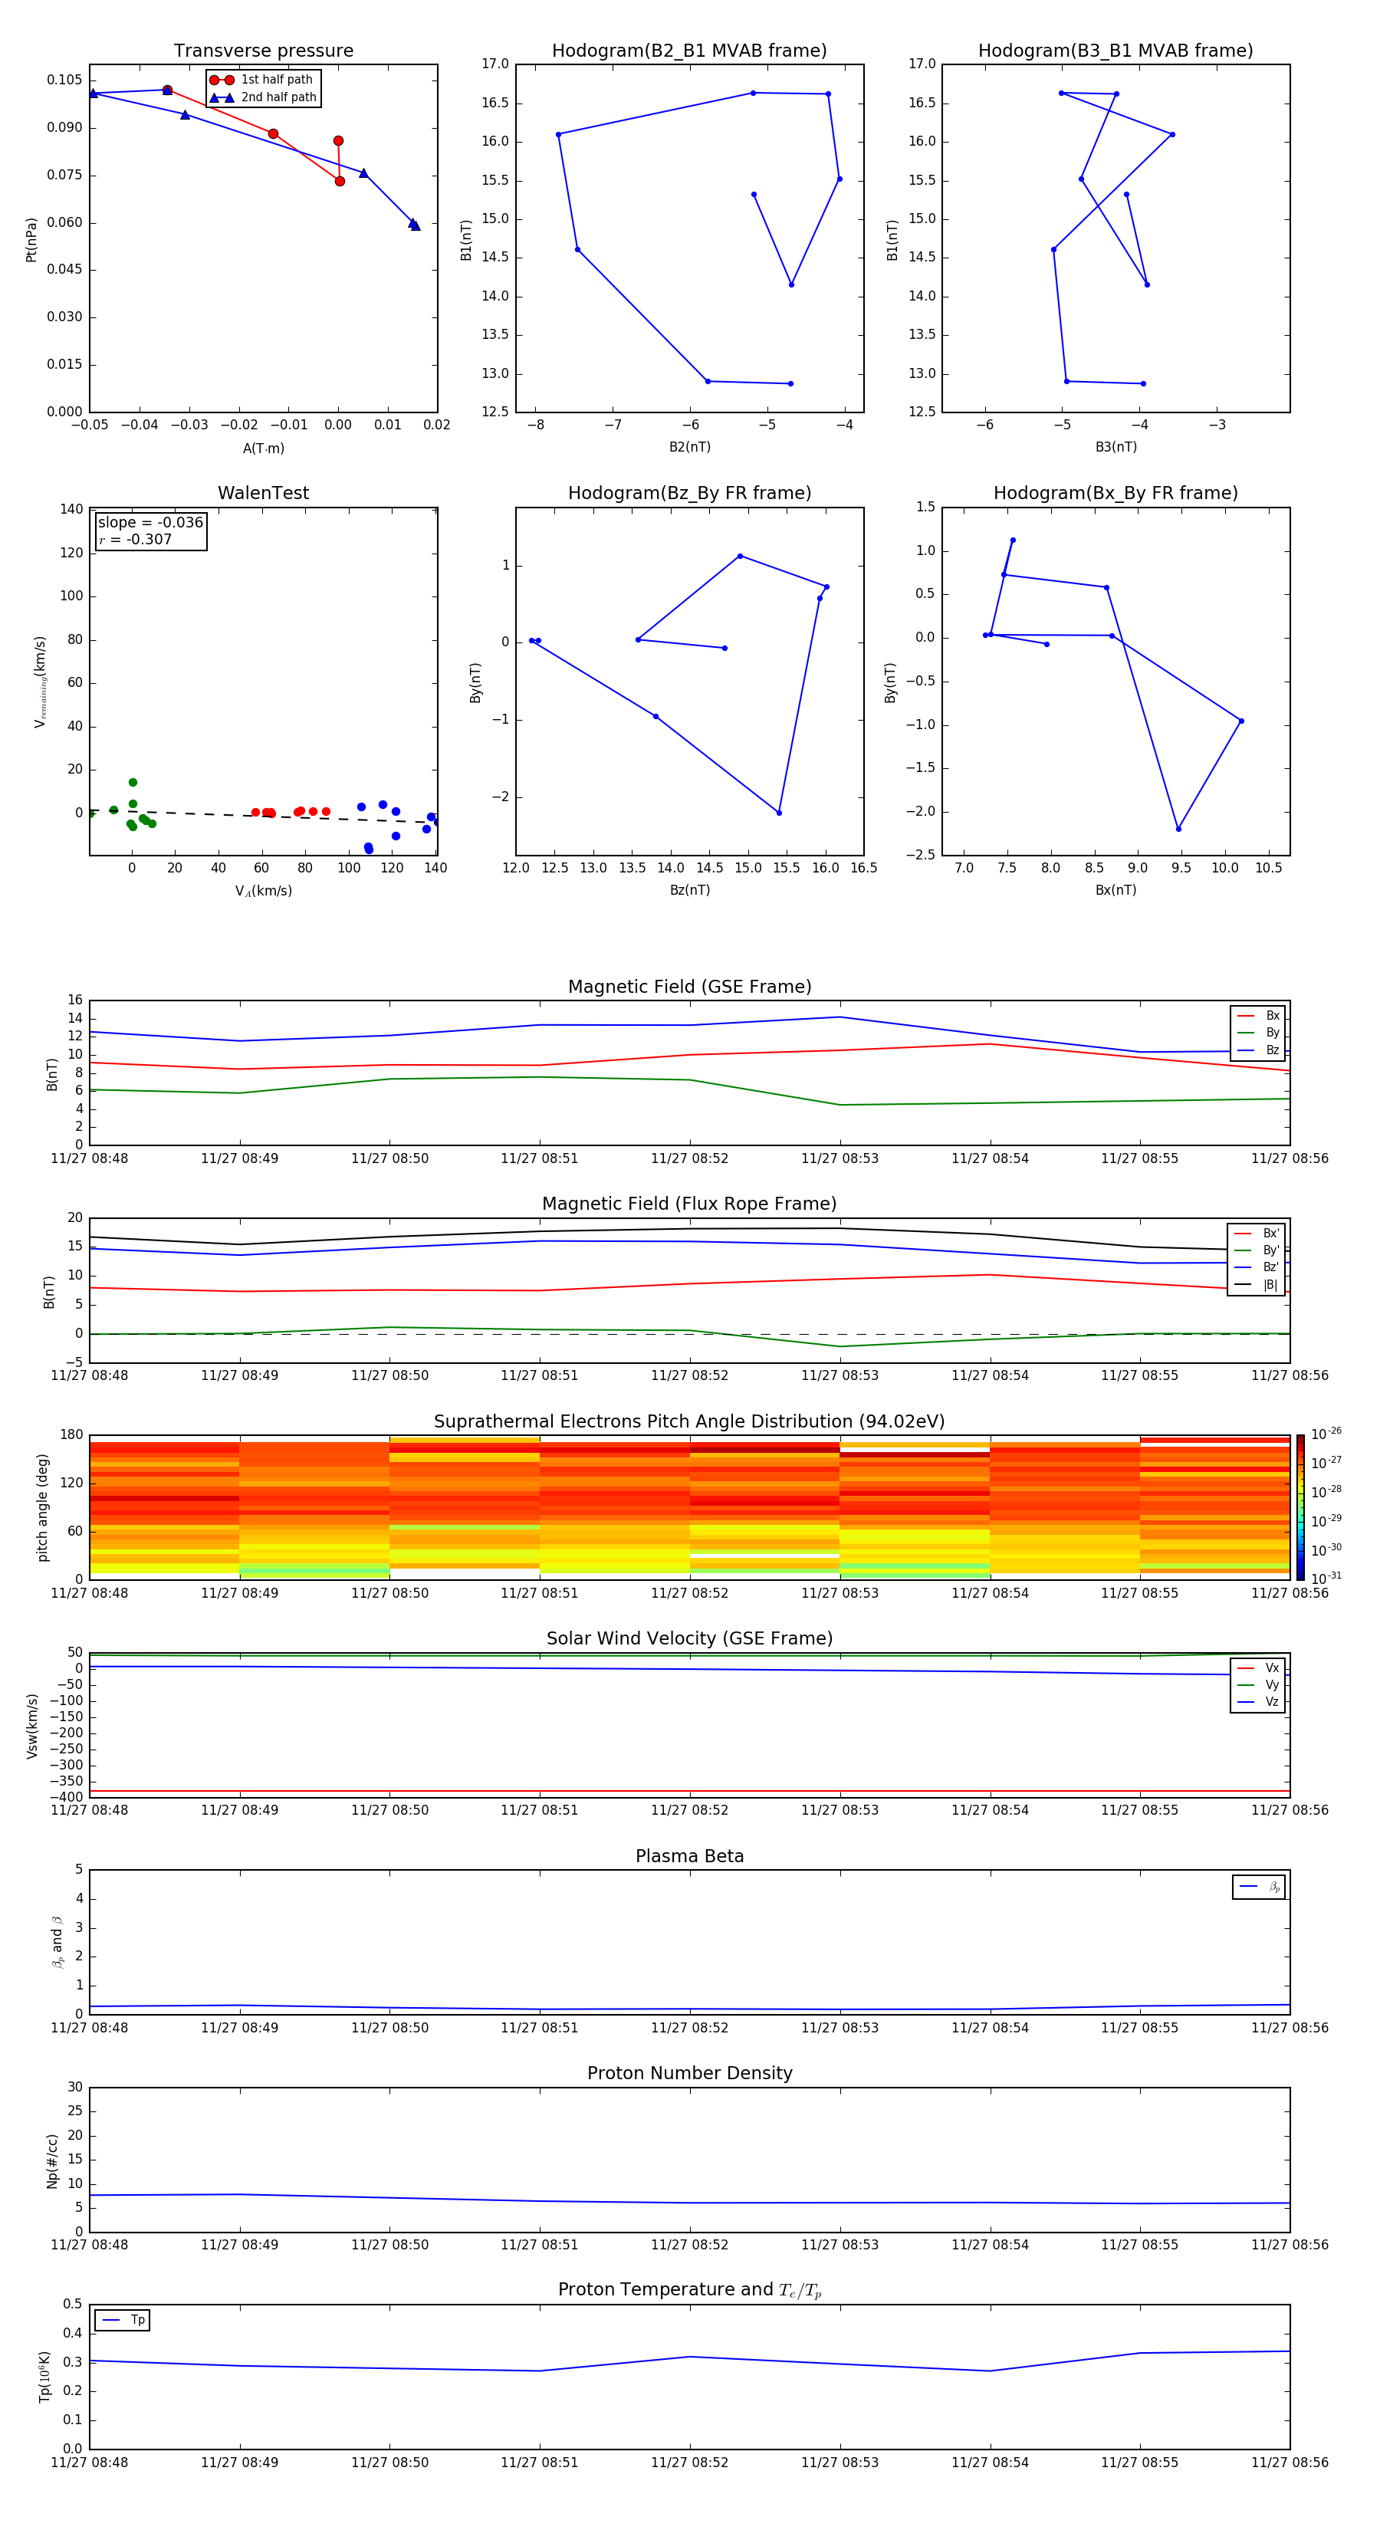This screenshot has height=2530, width=1380.
Task: Click the 'Magnetic Field (Flux Rope Frame)' title
Action: click(689, 1203)
